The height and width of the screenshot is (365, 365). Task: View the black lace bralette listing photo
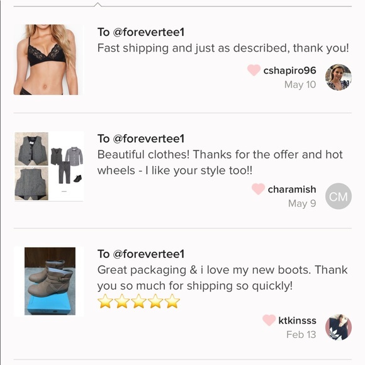click(48, 60)
